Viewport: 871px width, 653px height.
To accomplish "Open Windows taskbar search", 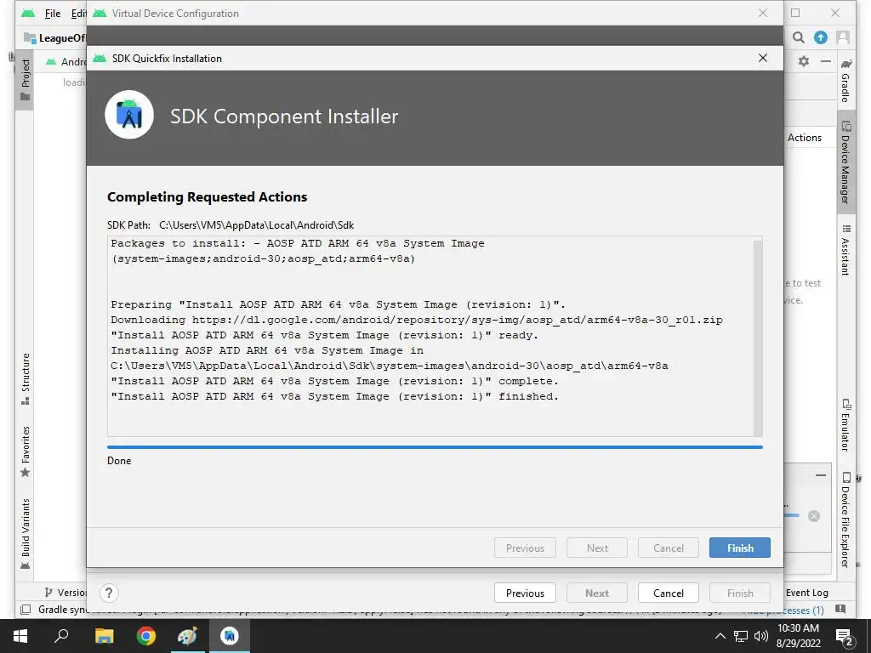I will [x=61, y=636].
